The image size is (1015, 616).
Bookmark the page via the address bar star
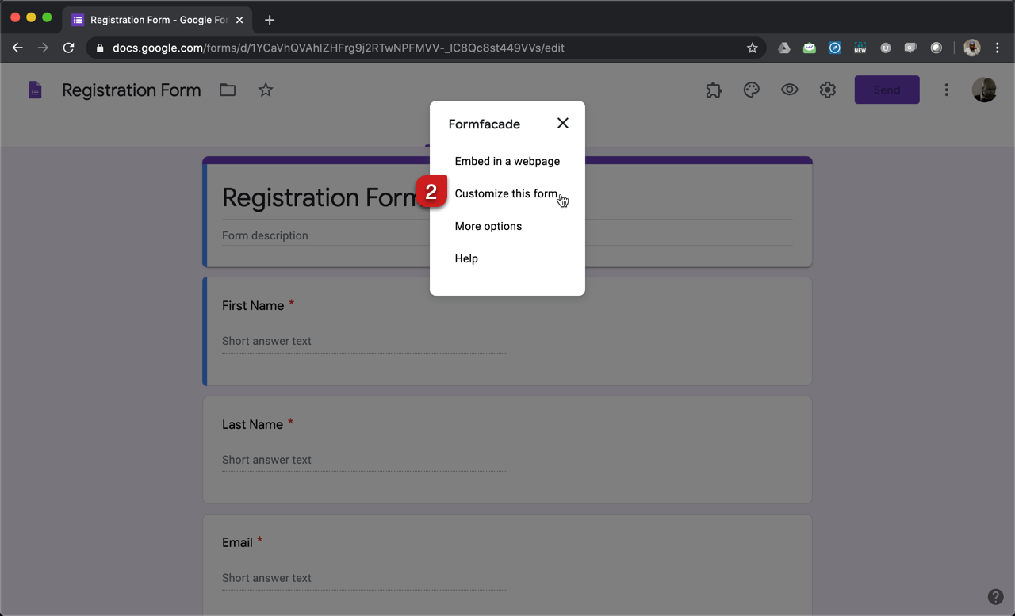pos(752,48)
